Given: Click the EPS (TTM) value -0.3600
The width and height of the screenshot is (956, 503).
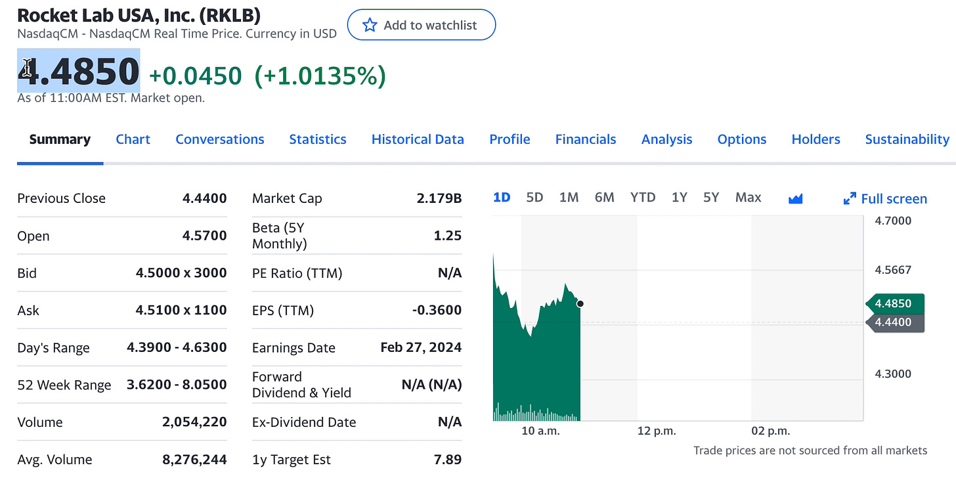Looking at the screenshot, I should [437, 310].
